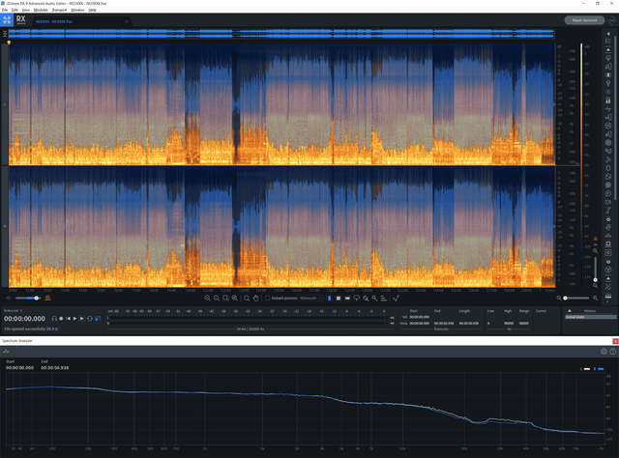Choose the time-frequency rectangle selection tool
Viewport: 619px width, 458px height.
click(x=339, y=299)
